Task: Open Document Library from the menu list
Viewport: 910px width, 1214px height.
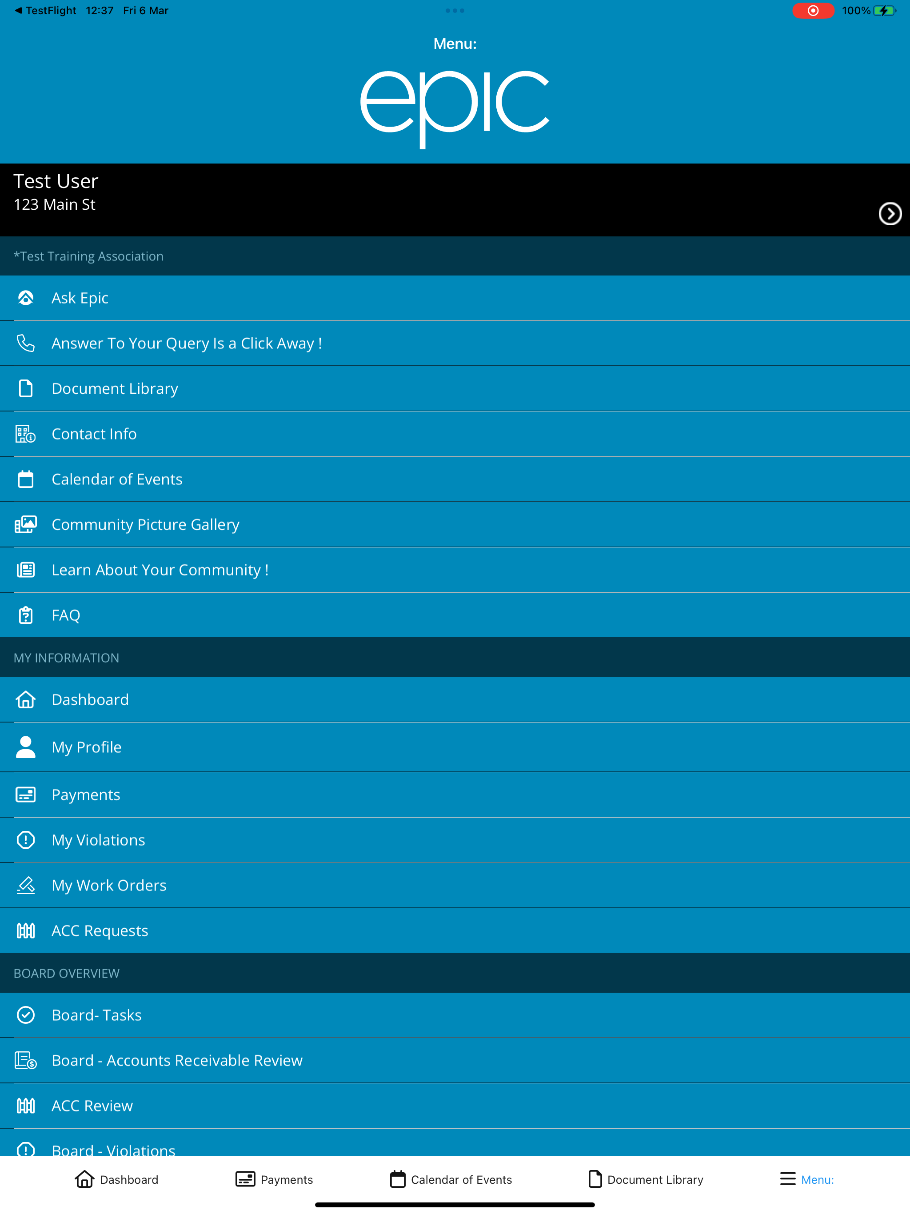Action: (455, 388)
